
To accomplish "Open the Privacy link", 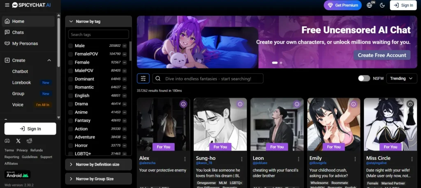I will coord(22,151).
